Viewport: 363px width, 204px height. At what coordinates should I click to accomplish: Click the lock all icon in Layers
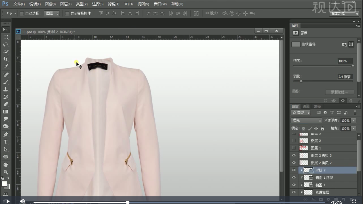point(322,128)
